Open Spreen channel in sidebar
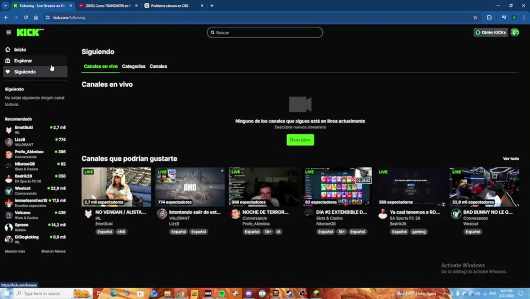The image size is (530, 299). (35, 227)
